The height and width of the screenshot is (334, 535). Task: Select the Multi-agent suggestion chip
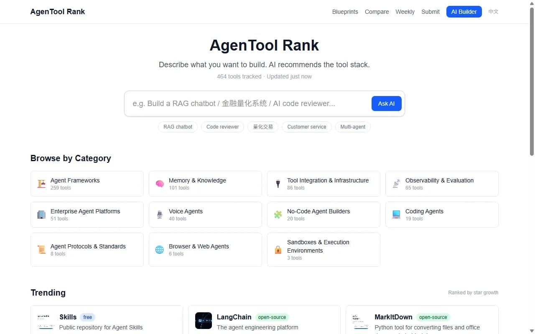coord(353,127)
